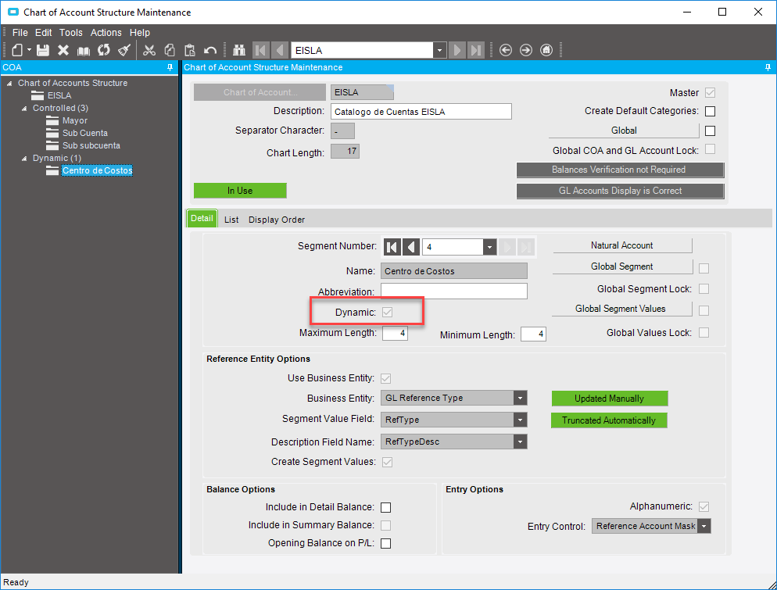
Task: Toggle Use Business Entity checkbox
Action: (x=385, y=378)
